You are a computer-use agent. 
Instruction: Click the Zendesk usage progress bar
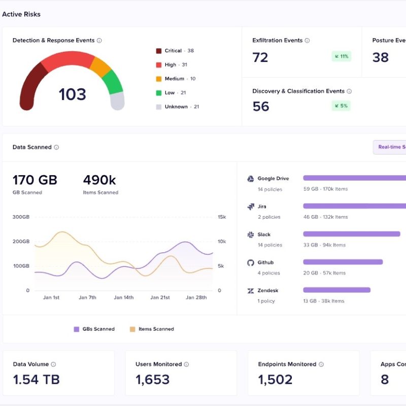336,290
